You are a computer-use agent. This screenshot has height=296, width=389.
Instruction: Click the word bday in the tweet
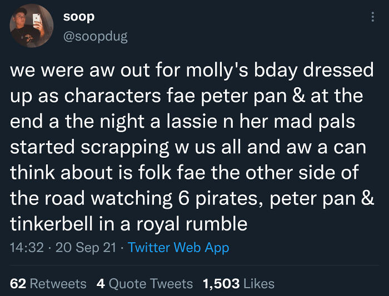click(x=276, y=71)
